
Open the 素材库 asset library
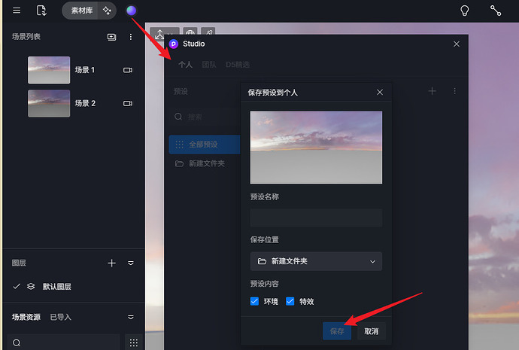click(x=82, y=11)
